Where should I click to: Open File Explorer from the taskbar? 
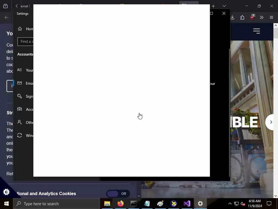tap(107, 204)
